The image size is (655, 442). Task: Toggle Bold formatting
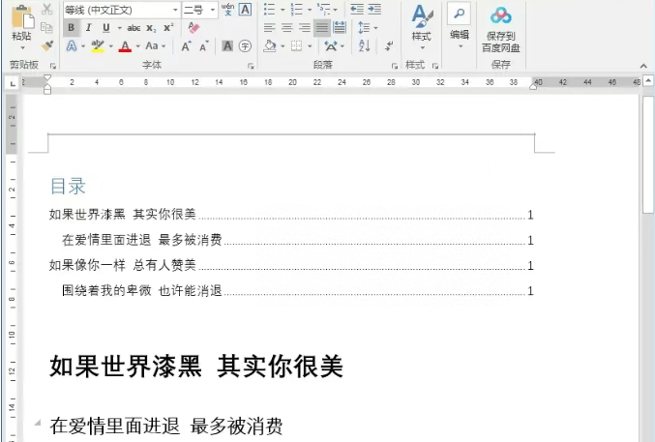(x=71, y=28)
